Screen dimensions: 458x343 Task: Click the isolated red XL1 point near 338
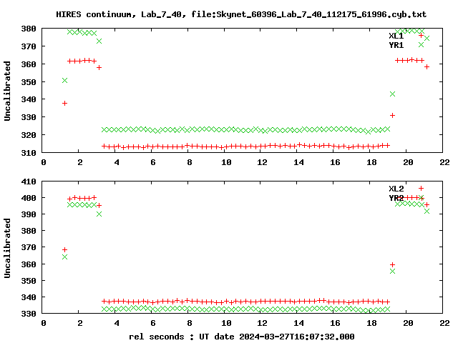pyautogui.click(x=65, y=103)
